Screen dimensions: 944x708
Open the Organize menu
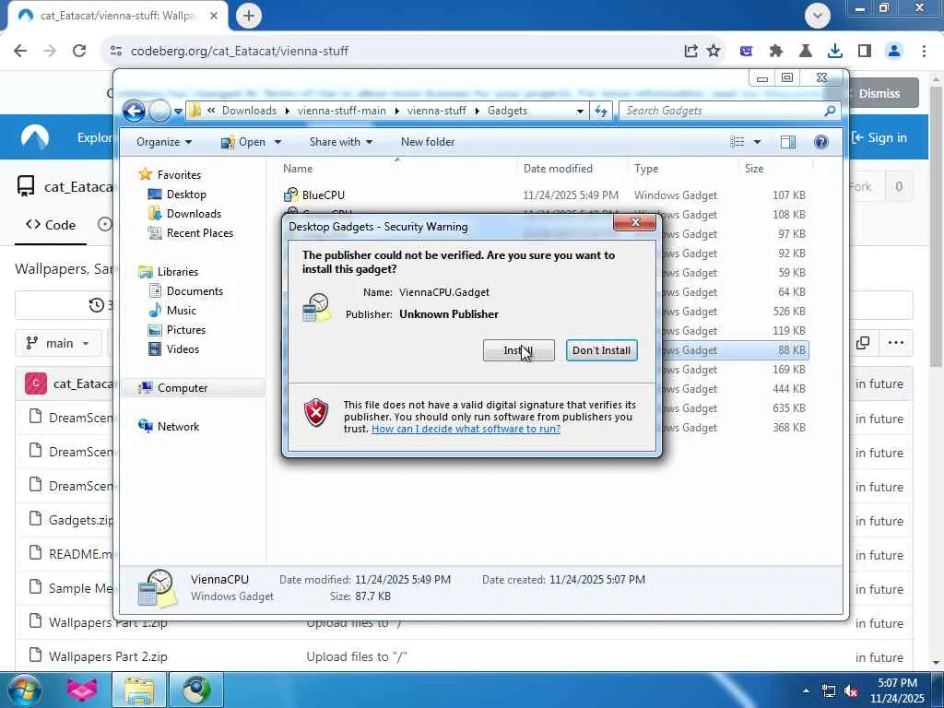(x=164, y=142)
